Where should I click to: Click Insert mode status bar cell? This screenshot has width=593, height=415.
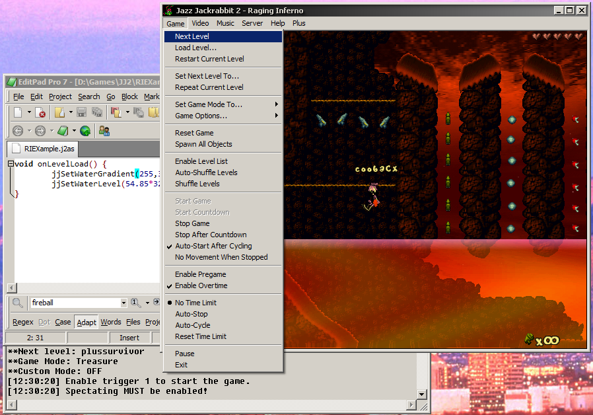tap(129, 338)
